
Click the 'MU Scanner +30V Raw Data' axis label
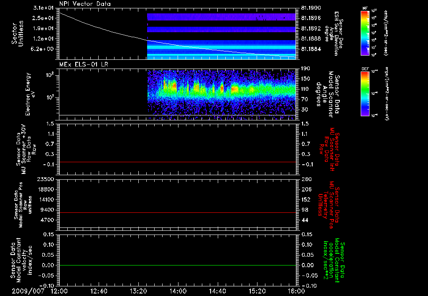click(26, 149)
